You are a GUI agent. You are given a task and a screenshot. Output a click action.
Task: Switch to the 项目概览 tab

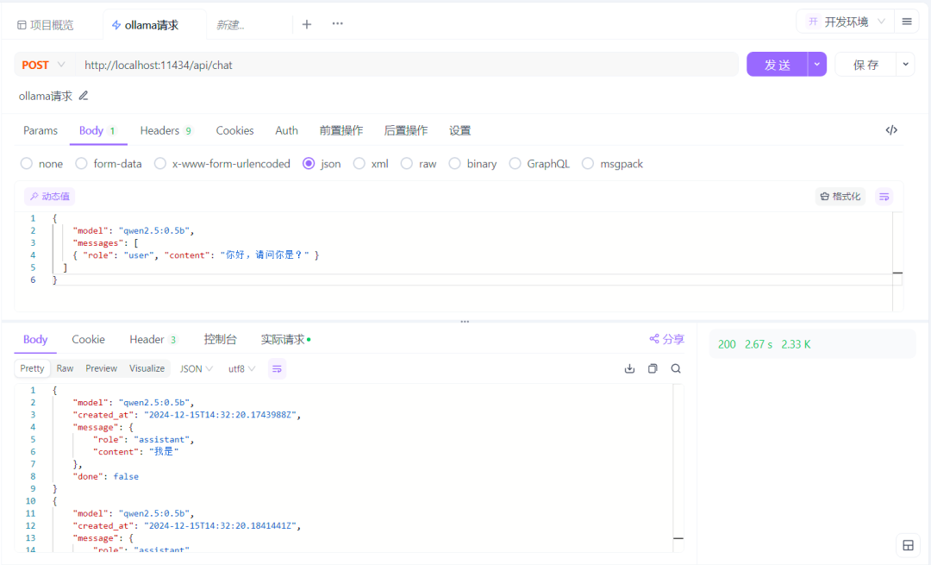click(x=46, y=25)
